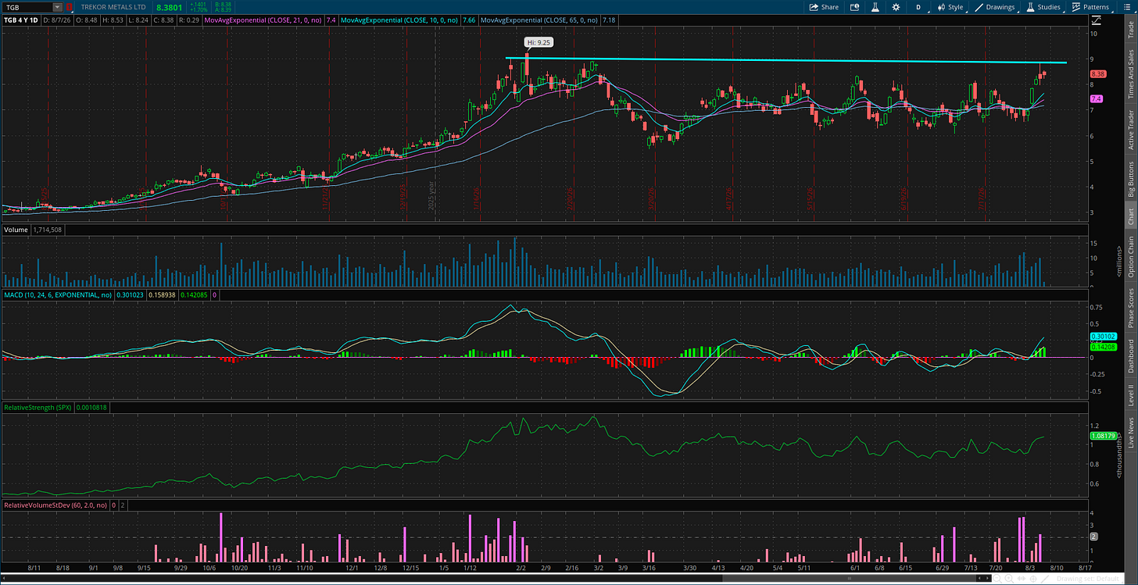Click the RelativeStrength (SPX) study label

[x=37, y=407]
